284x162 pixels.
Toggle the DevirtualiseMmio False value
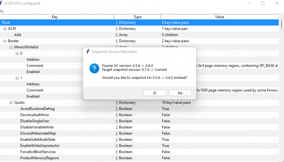click(x=166, y=115)
